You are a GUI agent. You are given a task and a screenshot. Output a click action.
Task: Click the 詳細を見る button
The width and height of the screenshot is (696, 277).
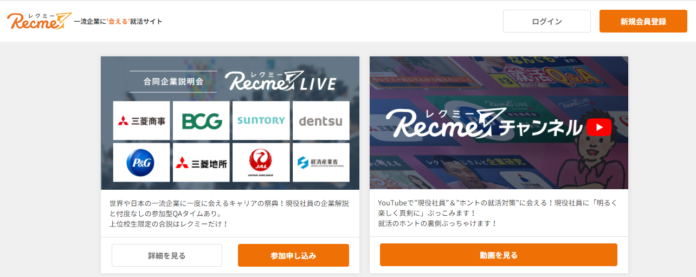coord(167,255)
